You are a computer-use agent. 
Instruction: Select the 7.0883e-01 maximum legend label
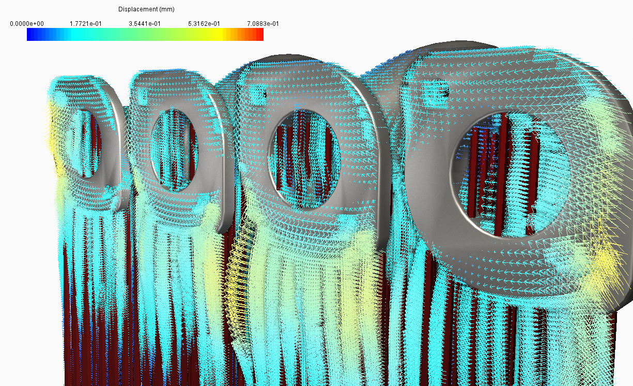click(264, 23)
